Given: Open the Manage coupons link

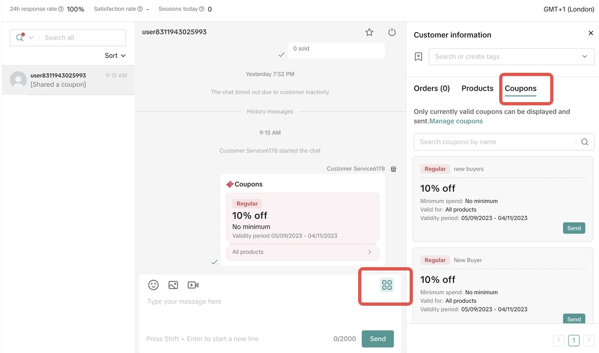Looking at the screenshot, I should click(456, 121).
